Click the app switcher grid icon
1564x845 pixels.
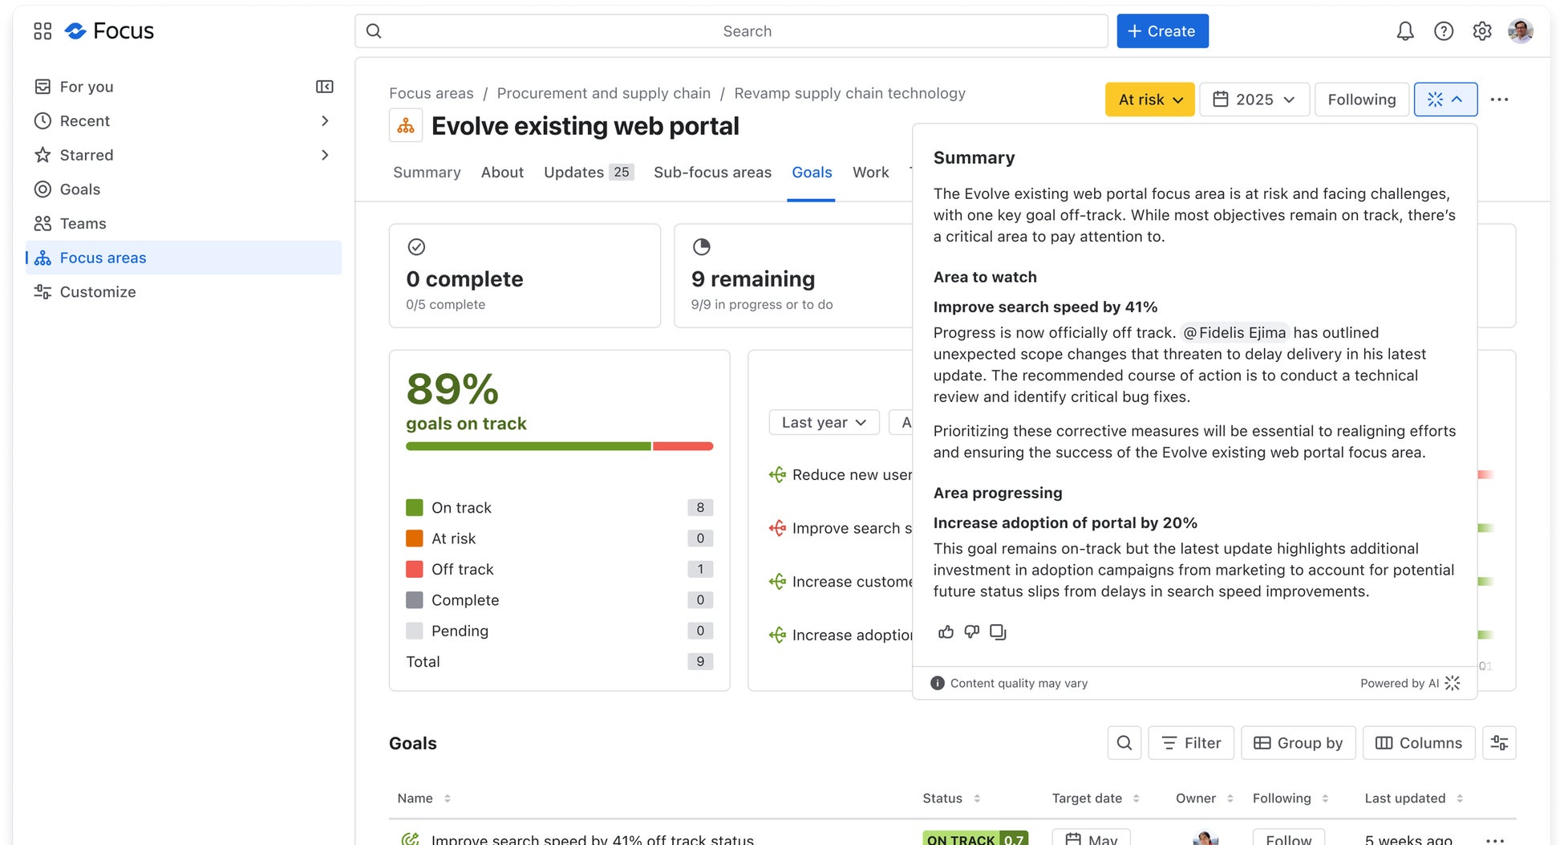[x=43, y=31]
